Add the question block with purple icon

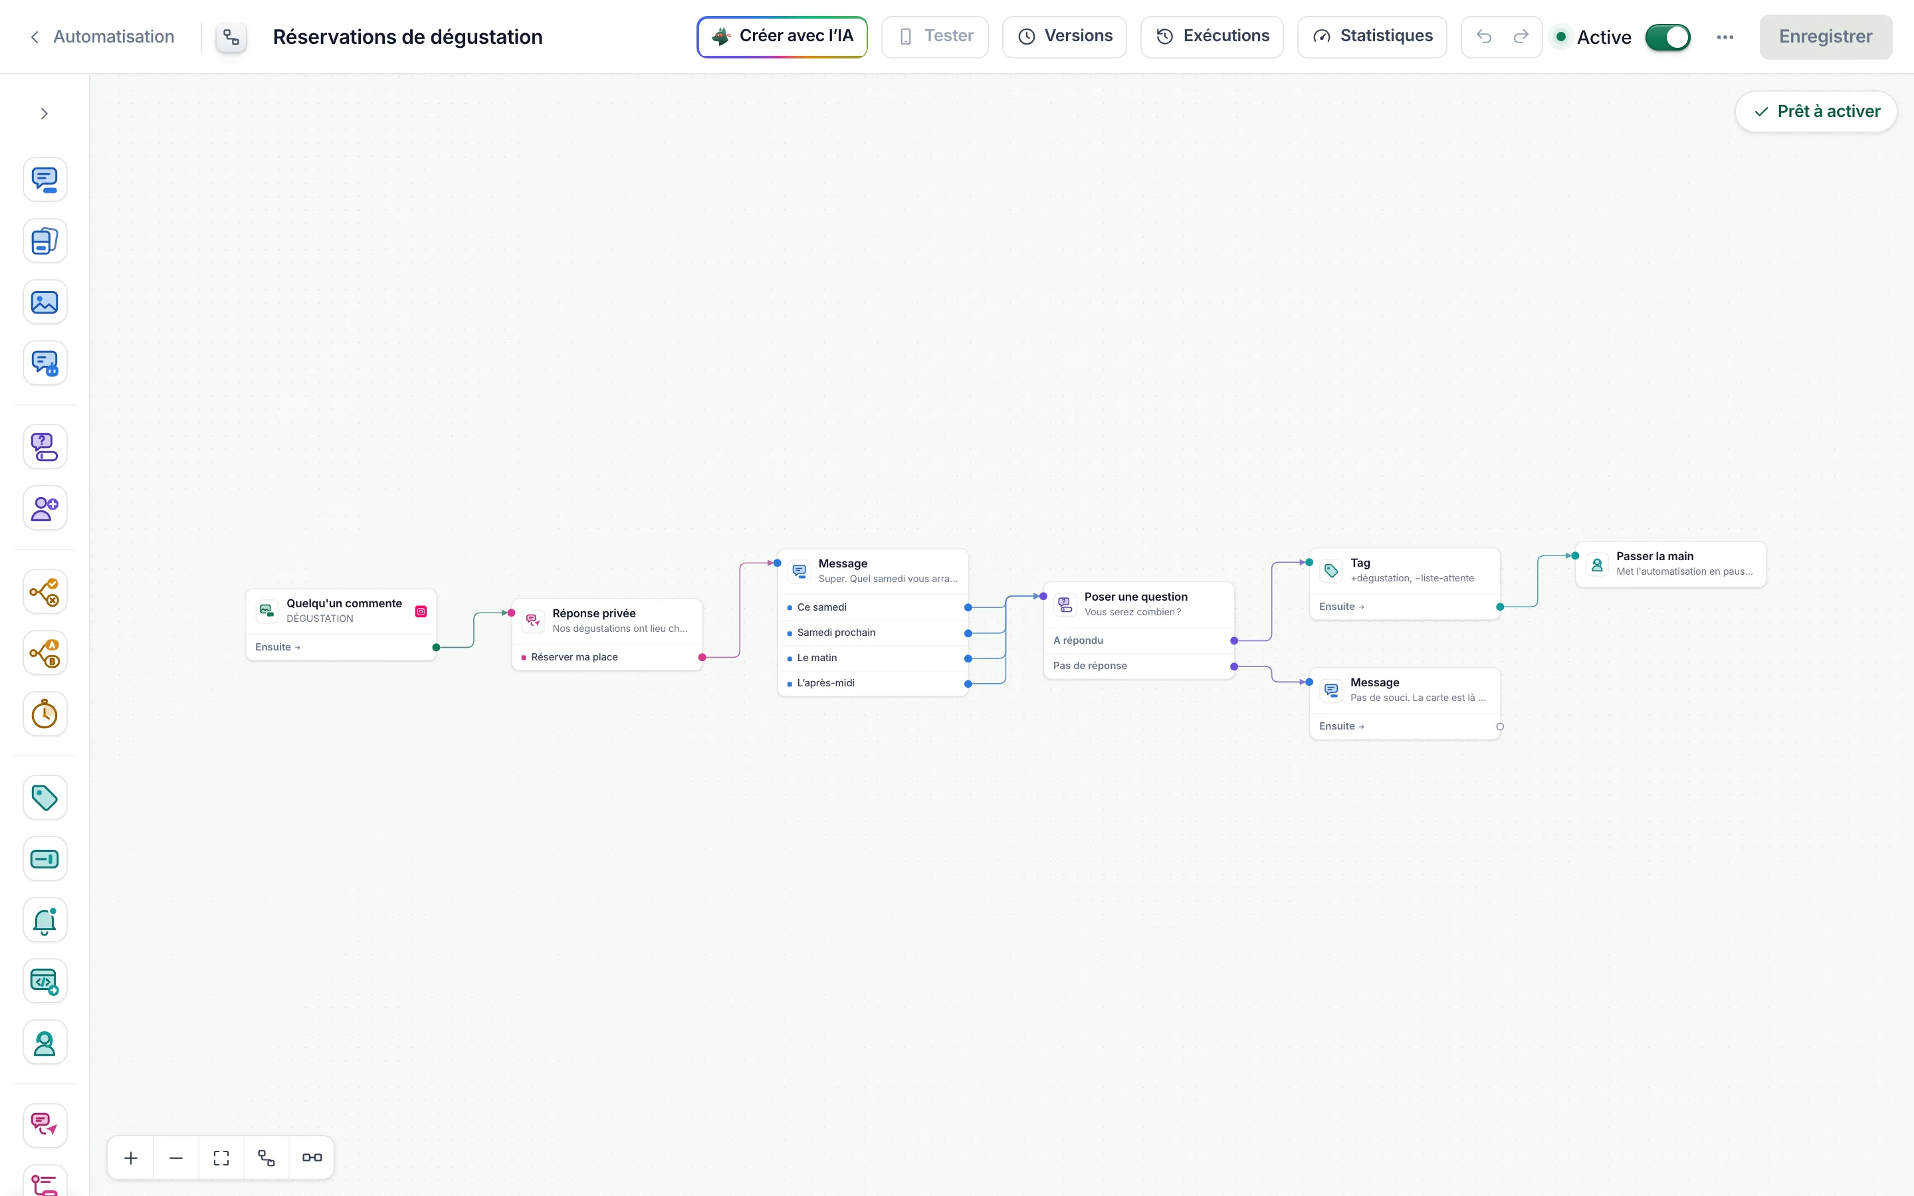pyautogui.click(x=45, y=447)
